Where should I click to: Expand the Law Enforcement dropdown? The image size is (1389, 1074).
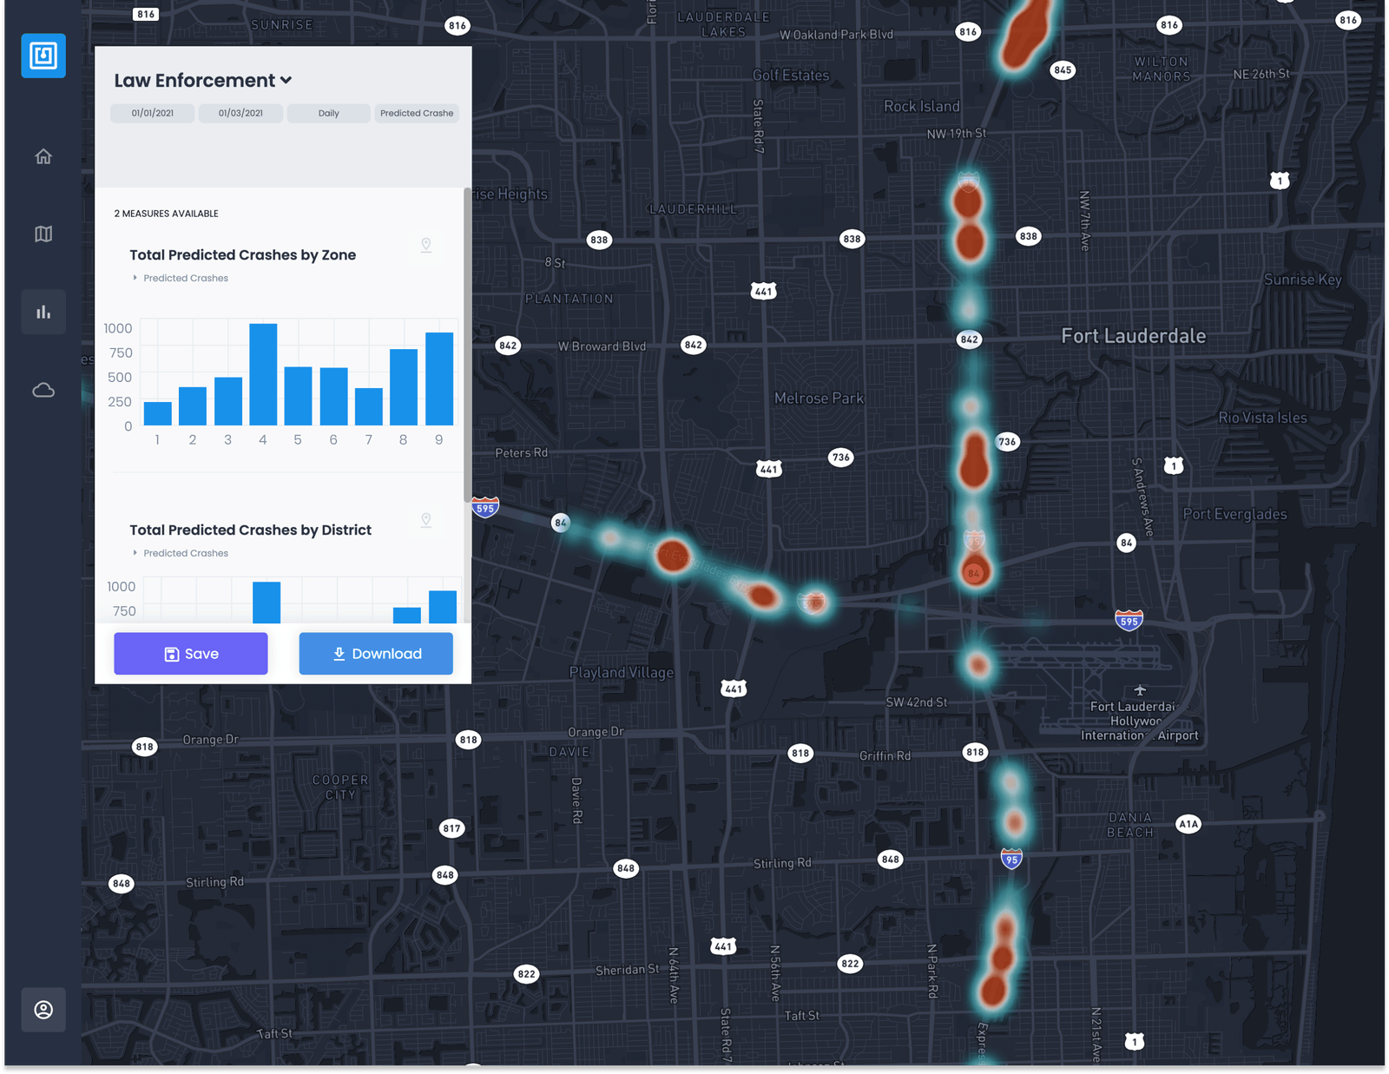coord(203,81)
